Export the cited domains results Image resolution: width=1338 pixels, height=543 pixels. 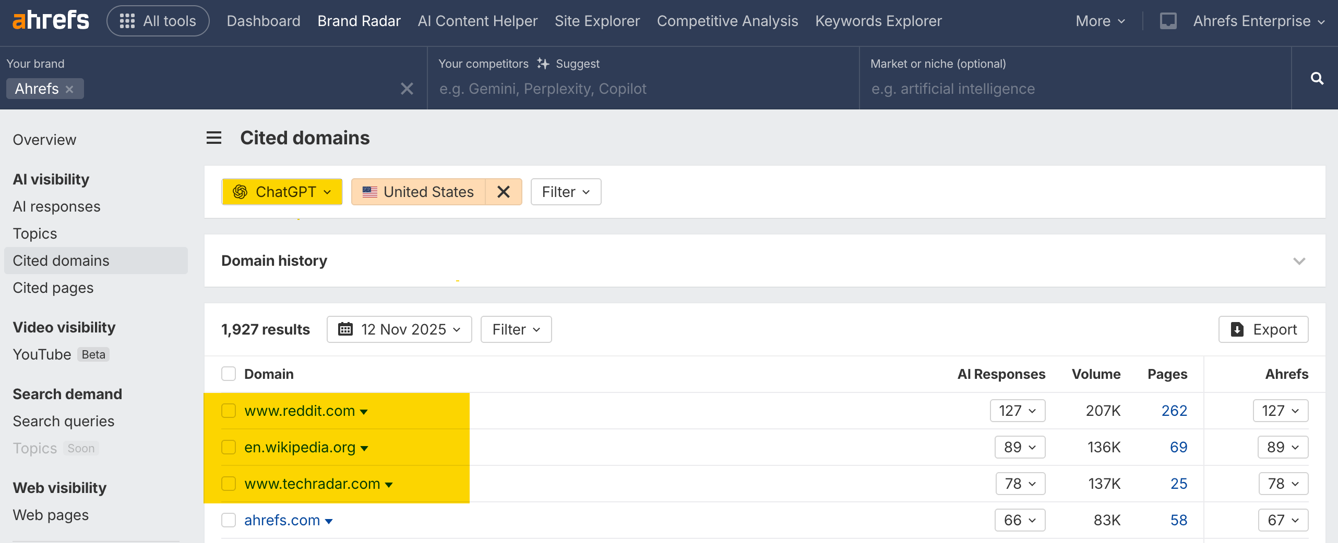tap(1263, 329)
